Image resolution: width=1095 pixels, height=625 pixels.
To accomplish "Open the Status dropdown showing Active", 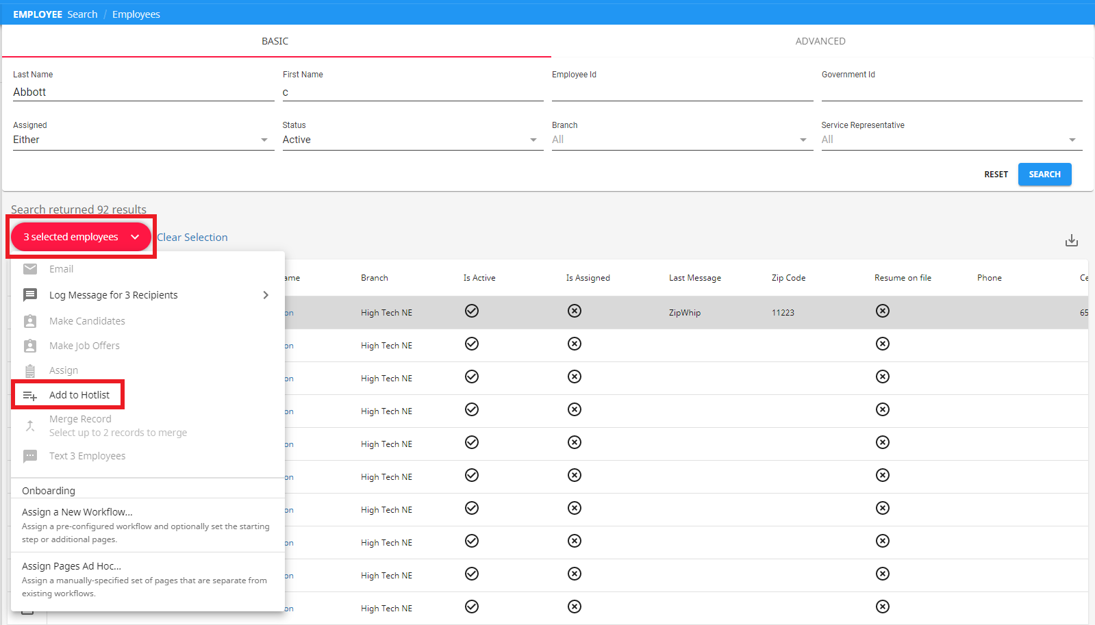I will click(x=412, y=140).
